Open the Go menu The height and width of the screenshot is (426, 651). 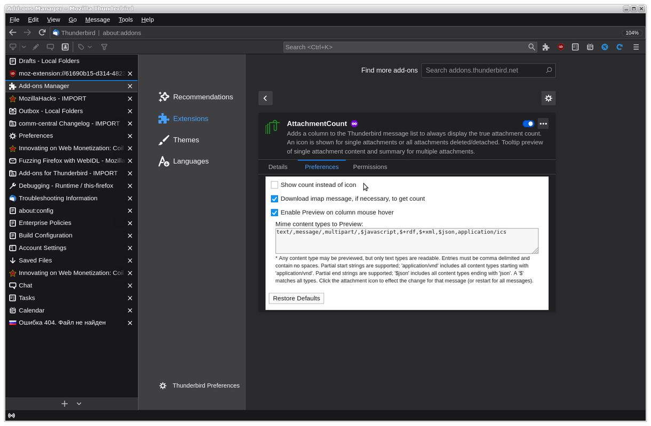pyautogui.click(x=73, y=20)
